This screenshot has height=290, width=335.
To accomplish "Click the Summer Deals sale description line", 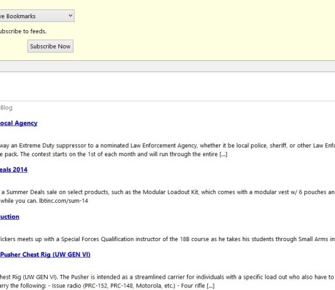I will point(167,192).
